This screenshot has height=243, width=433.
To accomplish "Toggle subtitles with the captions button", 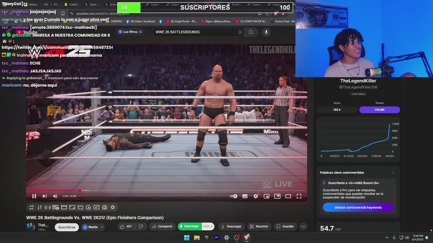I will tap(245, 196).
